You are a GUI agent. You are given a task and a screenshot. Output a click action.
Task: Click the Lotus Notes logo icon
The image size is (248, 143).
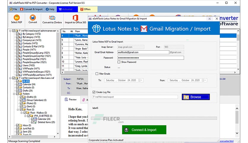click(x=96, y=29)
